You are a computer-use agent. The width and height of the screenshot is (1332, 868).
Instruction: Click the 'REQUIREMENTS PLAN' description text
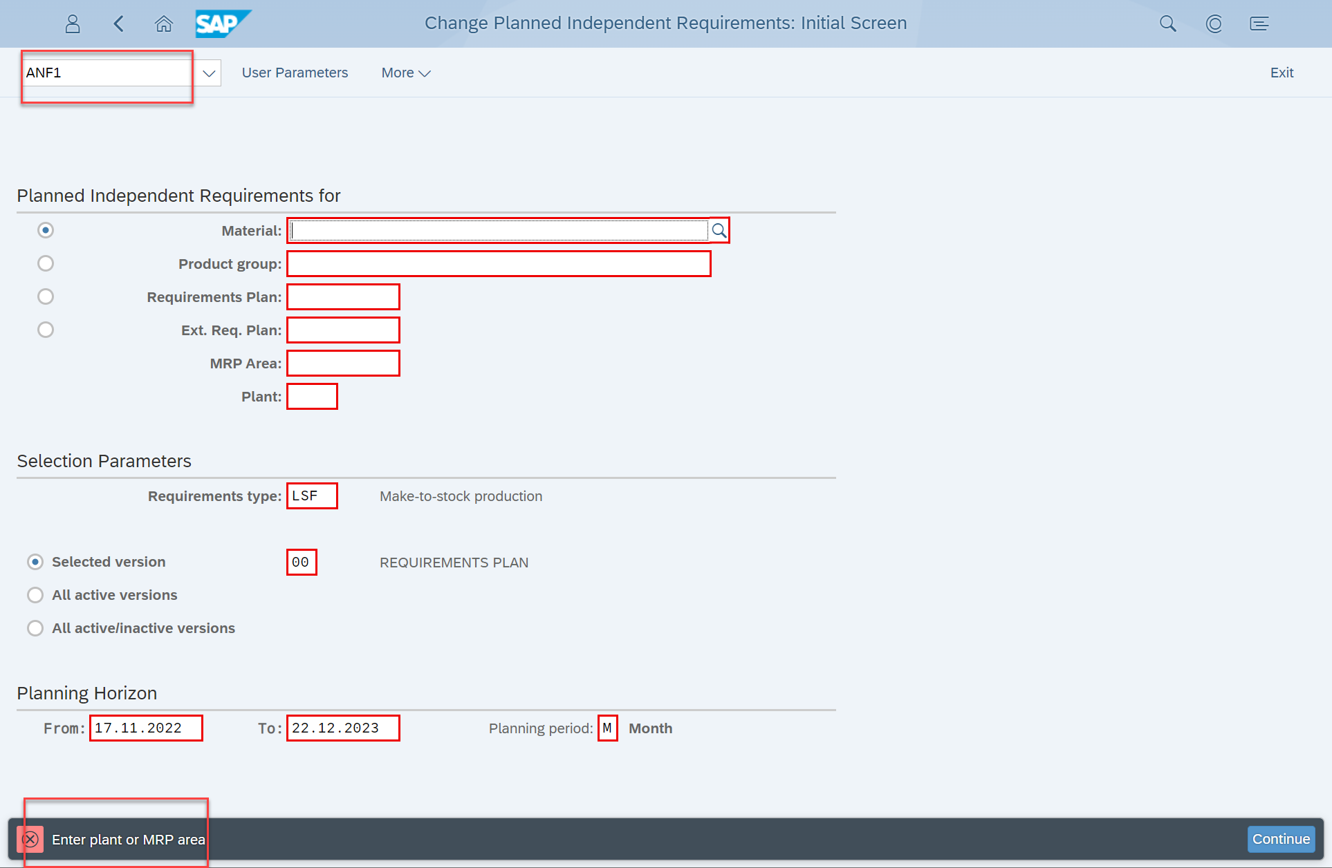pos(454,563)
